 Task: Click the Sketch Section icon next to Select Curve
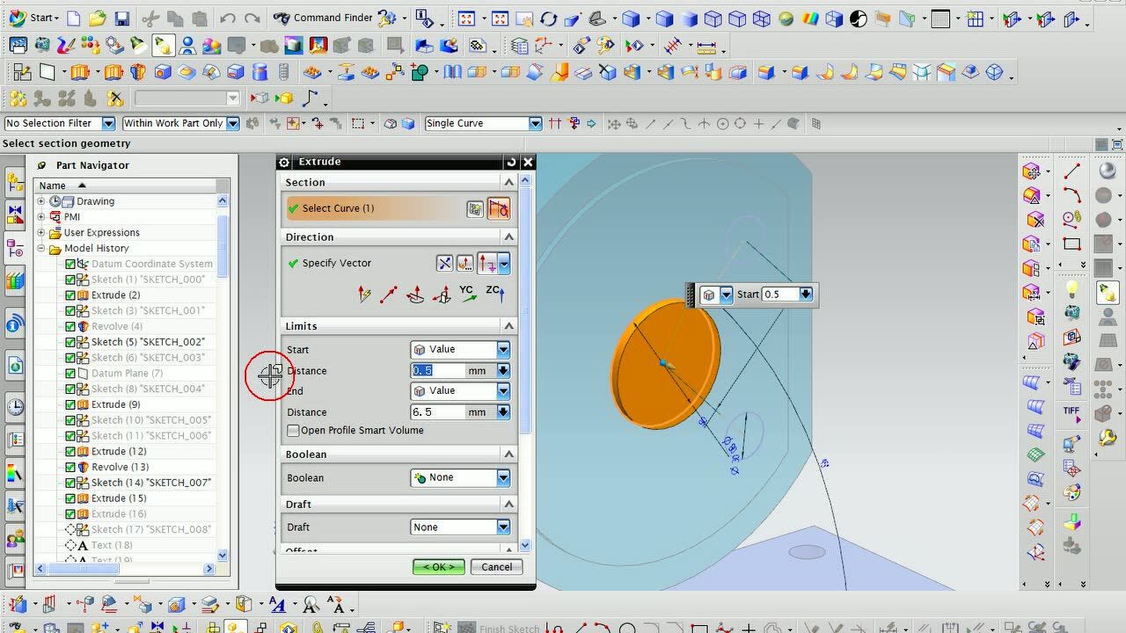[498, 208]
